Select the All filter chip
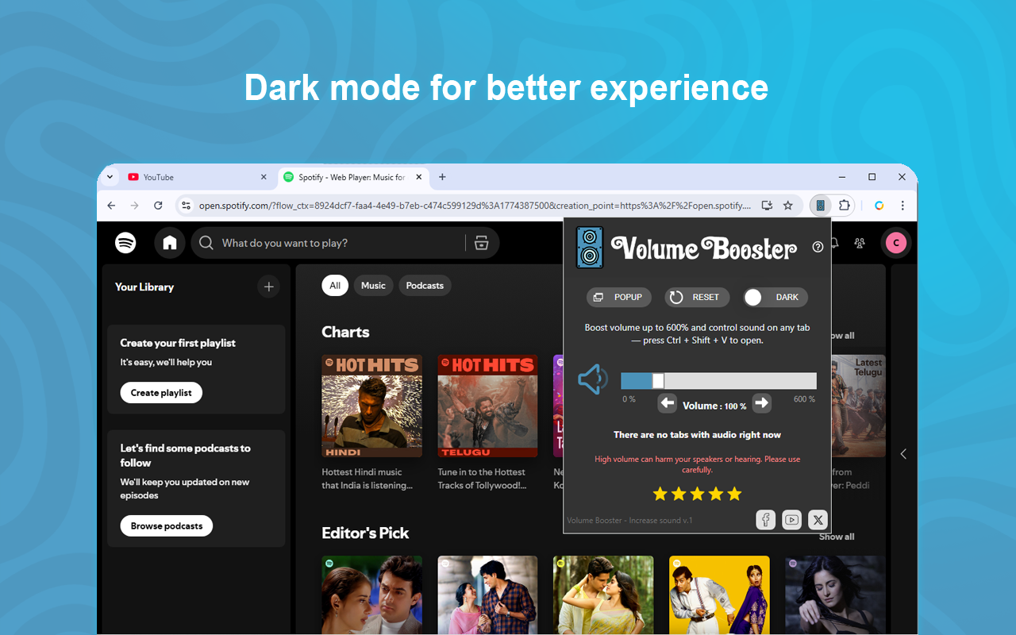This screenshot has width=1016, height=635. [335, 286]
